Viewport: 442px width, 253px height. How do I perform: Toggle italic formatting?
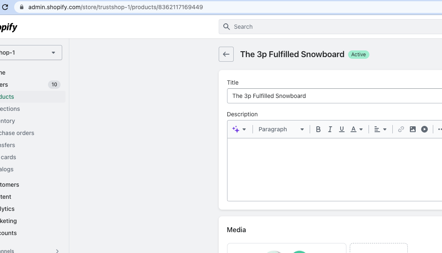coord(330,129)
